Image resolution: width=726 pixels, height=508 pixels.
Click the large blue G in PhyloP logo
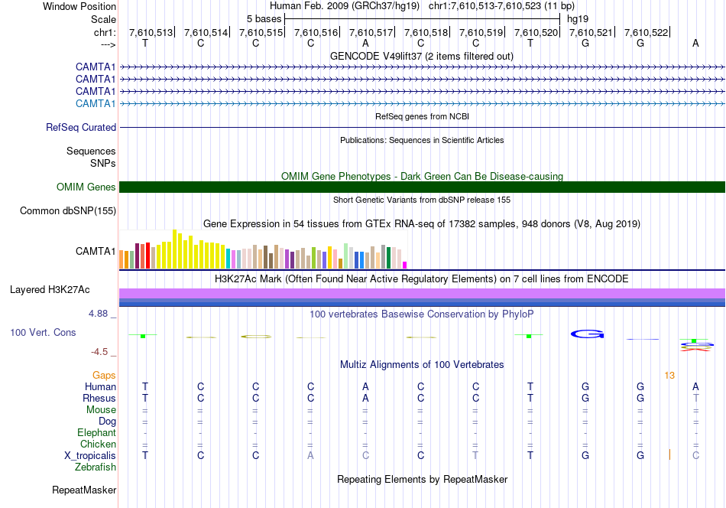click(x=587, y=334)
